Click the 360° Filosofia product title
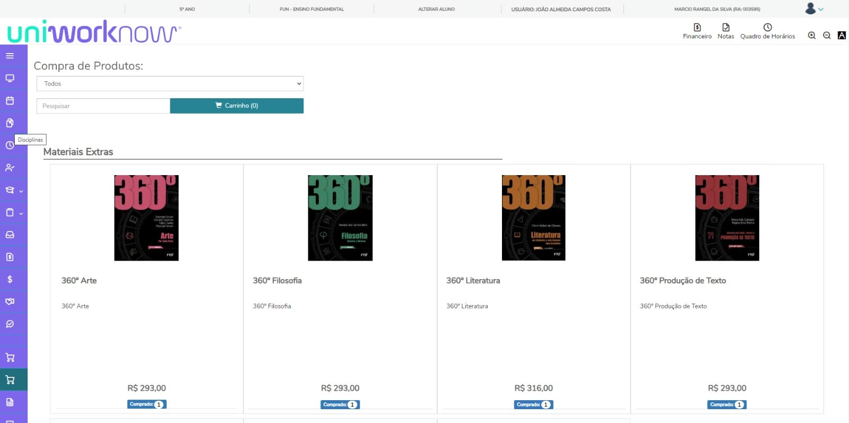Viewport: 849px width, 423px height. point(277,280)
